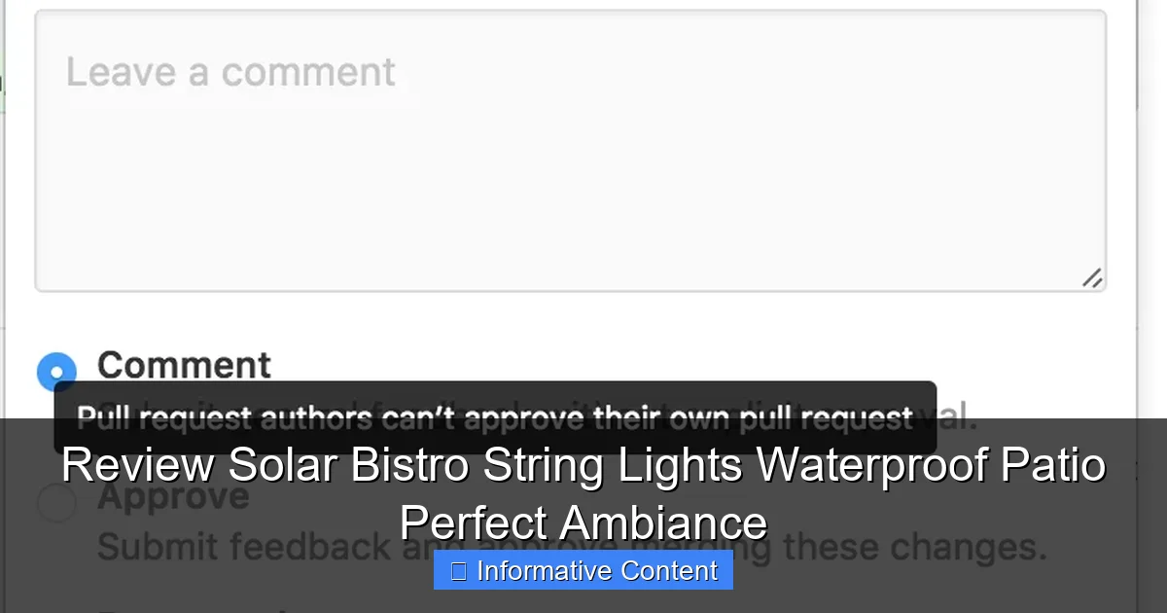Click the Approve option heading label
This screenshot has height=613, width=1167.
click(x=173, y=496)
